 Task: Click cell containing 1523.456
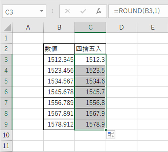[59, 71]
